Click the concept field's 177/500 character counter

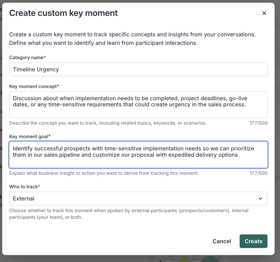(x=258, y=123)
